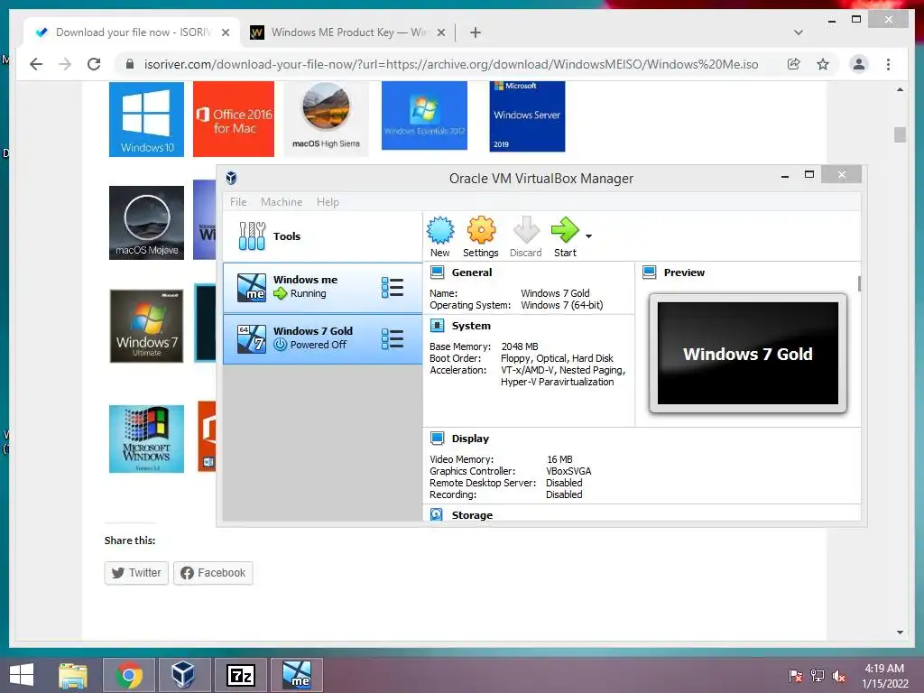
Task: Open the taskbar clock showing 4:19 AM
Action: (x=884, y=675)
